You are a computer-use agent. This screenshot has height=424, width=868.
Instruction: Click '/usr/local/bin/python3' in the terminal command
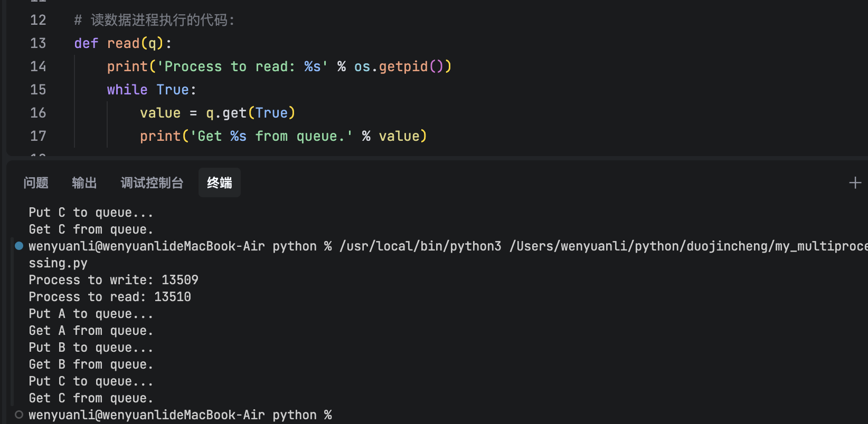[420, 246]
